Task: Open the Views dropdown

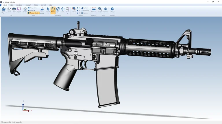Action: click(x=32, y=10)
